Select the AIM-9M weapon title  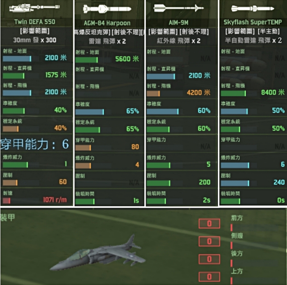click(178, 23)
